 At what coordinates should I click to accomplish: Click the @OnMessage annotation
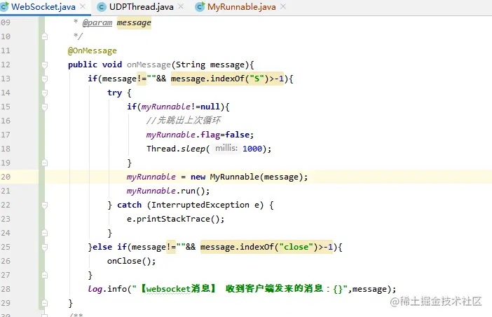point(93,50)
